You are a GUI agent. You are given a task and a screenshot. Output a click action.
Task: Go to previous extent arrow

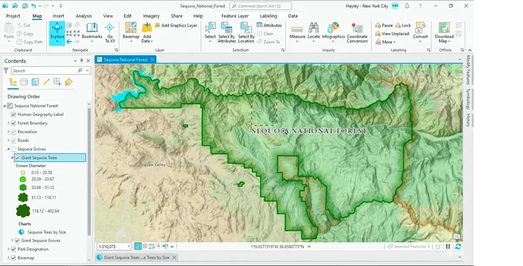[69, 42]
